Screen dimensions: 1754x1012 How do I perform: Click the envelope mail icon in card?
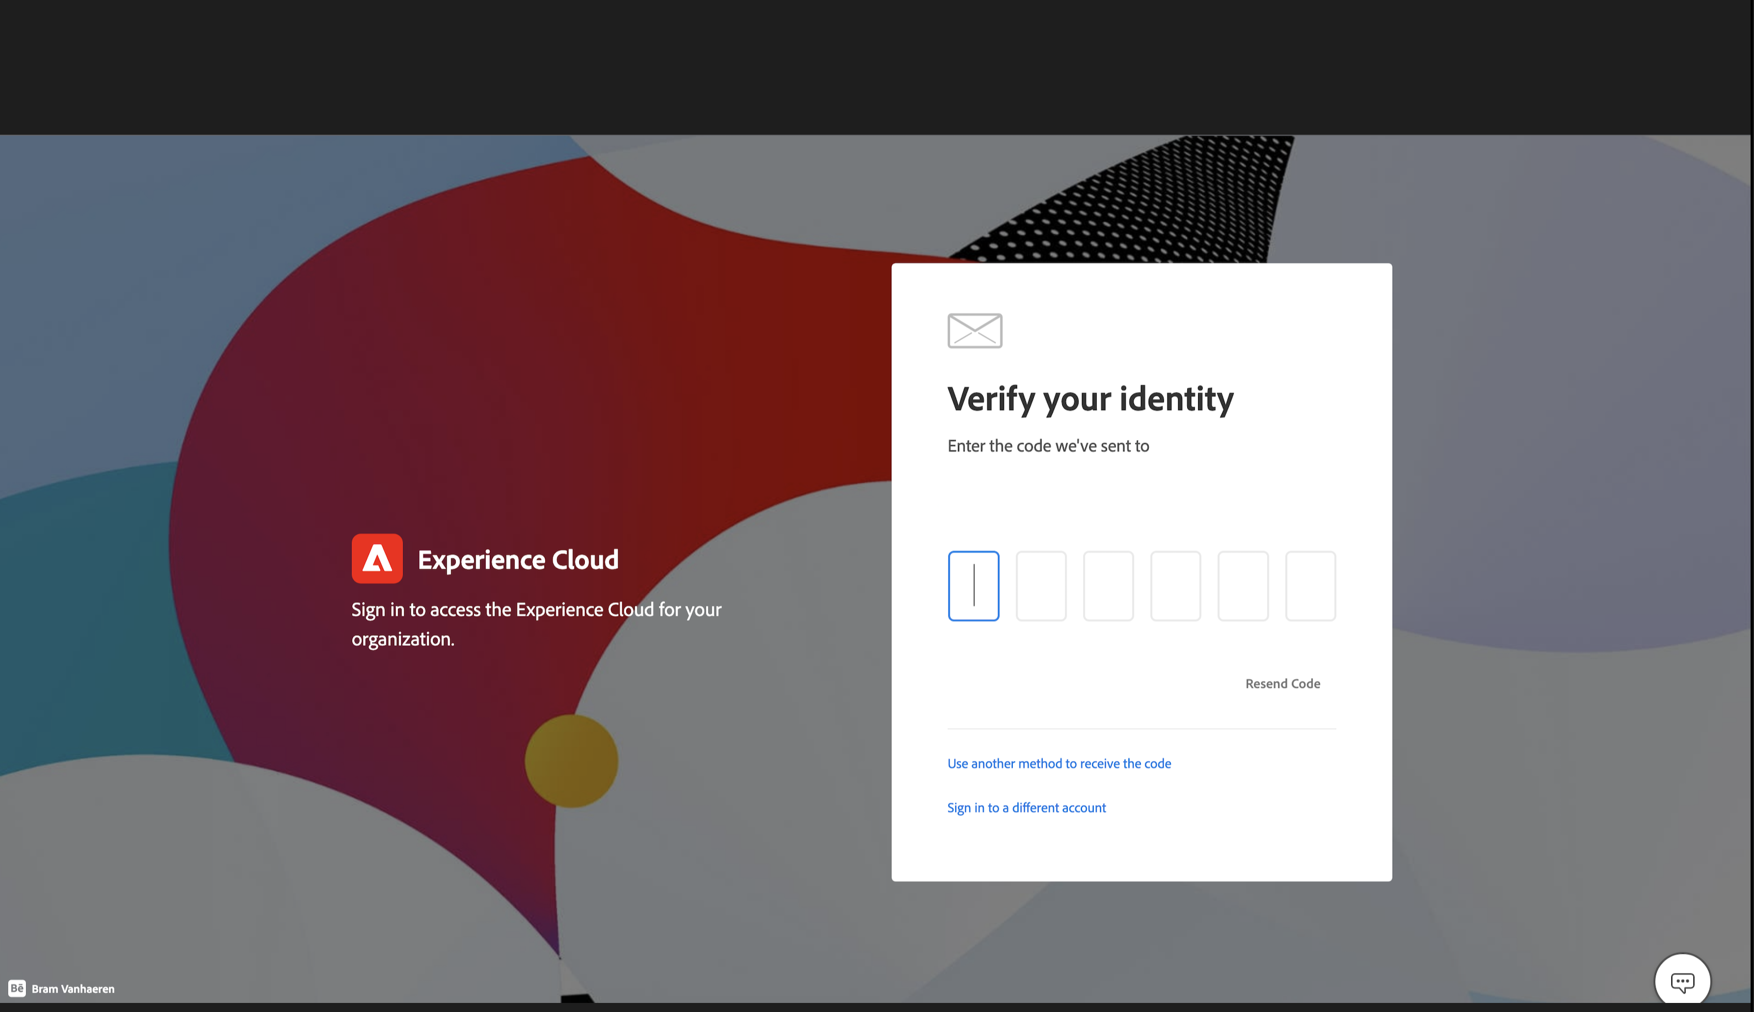(975, 331)
